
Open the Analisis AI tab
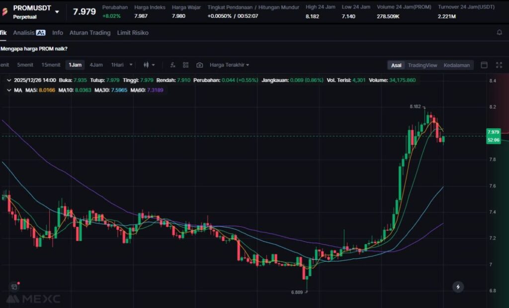coord(29,33)
